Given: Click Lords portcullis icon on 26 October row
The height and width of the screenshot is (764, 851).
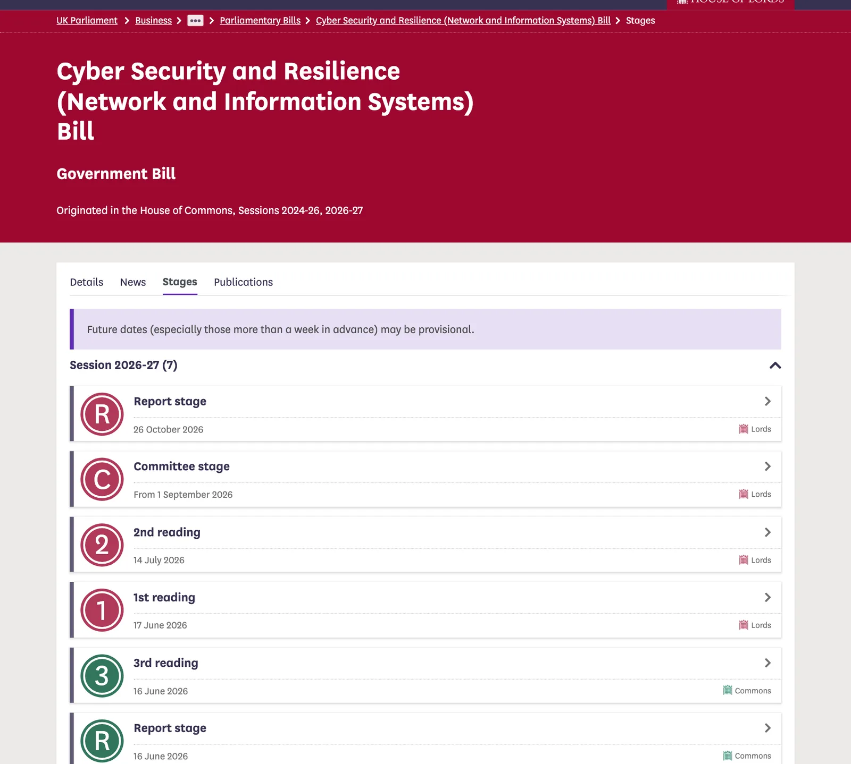Looking at the screenshot, I should point(744,429).
